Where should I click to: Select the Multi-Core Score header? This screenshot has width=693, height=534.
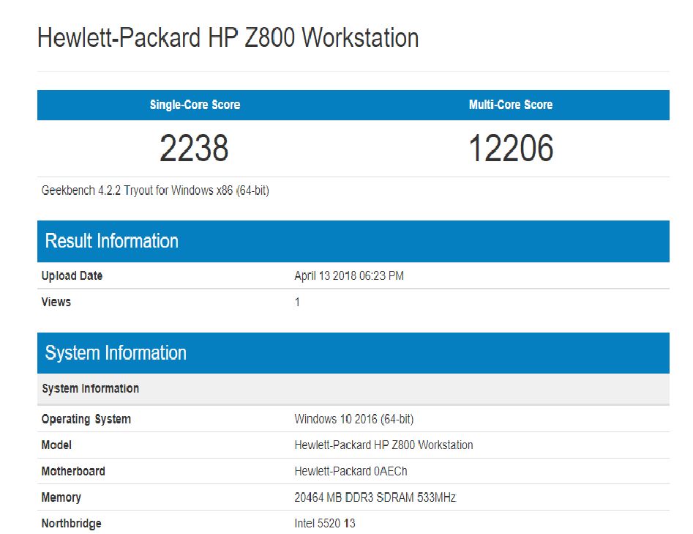click(x=510, y=105)
